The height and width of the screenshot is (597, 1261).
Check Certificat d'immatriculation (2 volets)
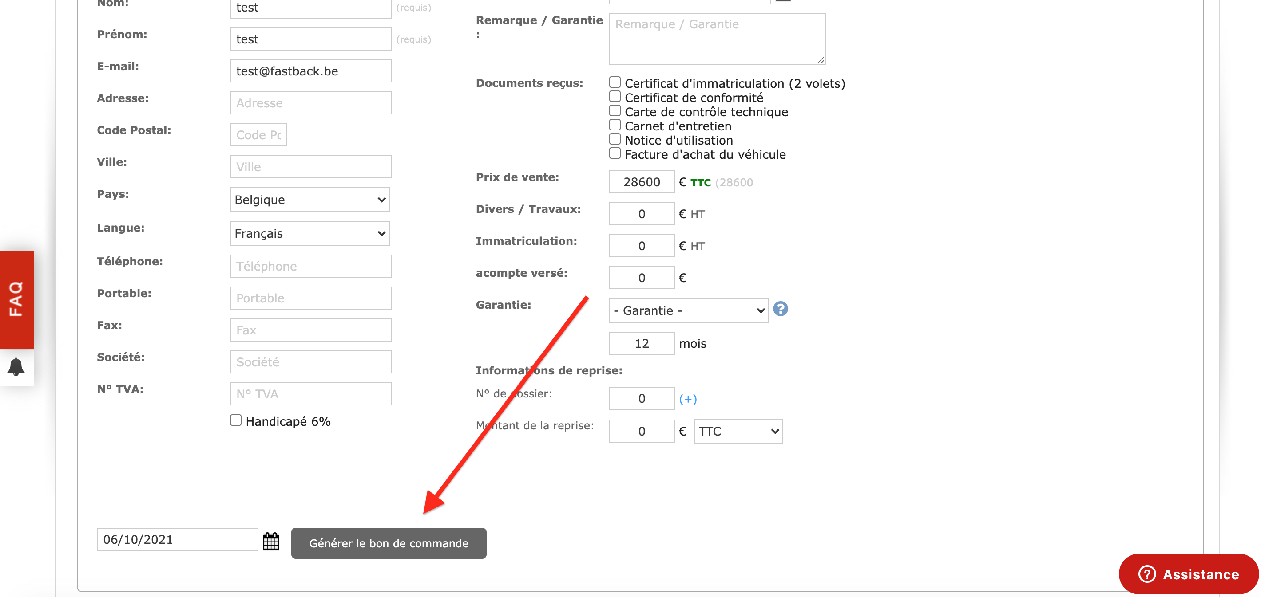click(615, 82)
